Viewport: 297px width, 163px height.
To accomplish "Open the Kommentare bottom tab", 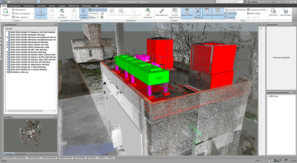I will [x=80, y=158].
